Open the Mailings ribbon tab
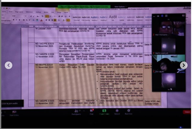Image resolution: width=192 pixels, height=129 pixels. 38,12
